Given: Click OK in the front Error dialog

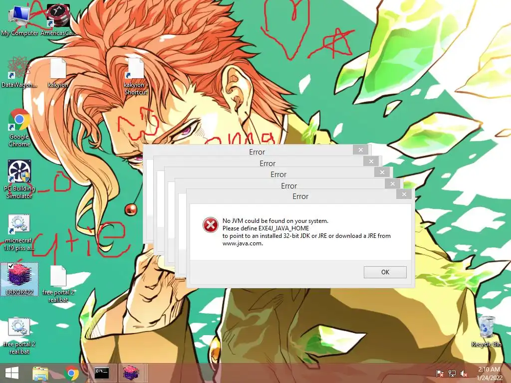Looking at the screenshot, I should (385, 272).
